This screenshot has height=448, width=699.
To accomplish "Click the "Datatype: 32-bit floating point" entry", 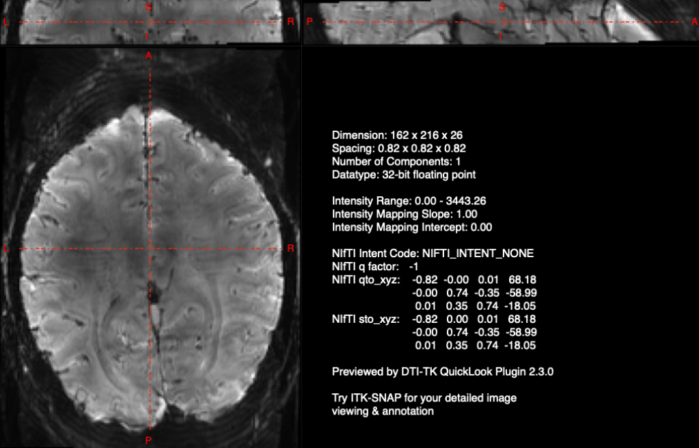I will [403, 175].
